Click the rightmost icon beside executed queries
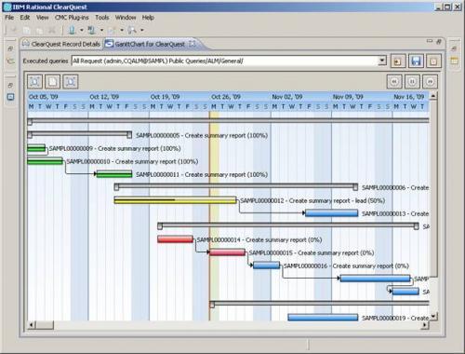The height and width of the screenshot is (354, 465). pos(433,61)
